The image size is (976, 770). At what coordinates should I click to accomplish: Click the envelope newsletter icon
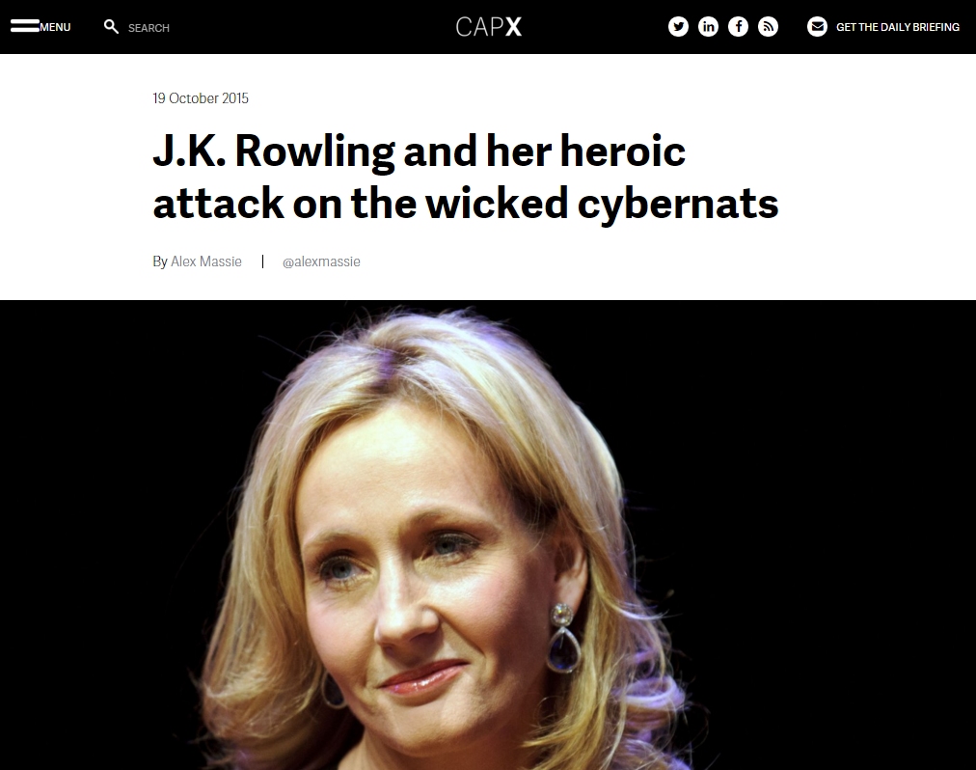click(x=817, y=26)
